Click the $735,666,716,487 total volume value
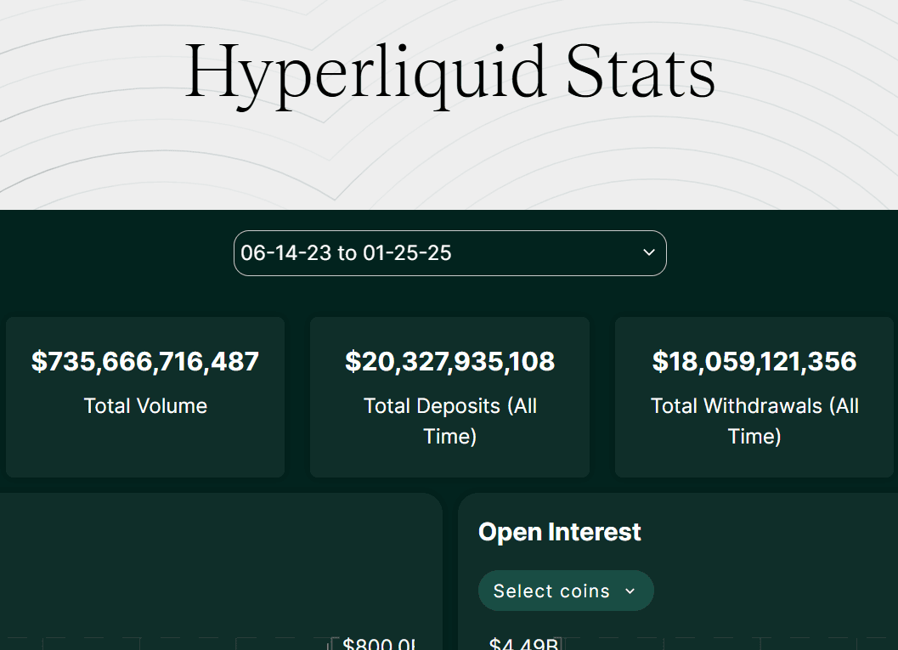The width and height of the screenshot is (898, 650). click(145, 361)
